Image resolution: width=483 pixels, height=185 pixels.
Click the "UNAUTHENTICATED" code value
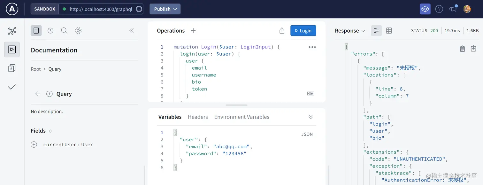(419, 159)
